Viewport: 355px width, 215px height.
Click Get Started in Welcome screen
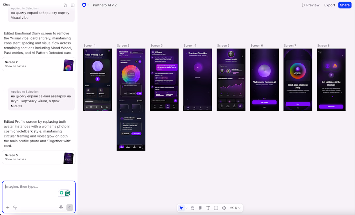(x=264, y=102)
